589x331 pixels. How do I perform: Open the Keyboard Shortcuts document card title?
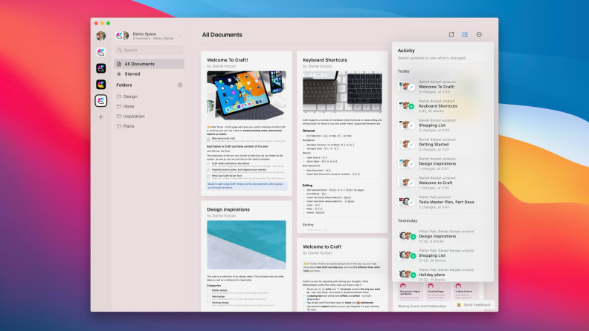pos(325,60)
